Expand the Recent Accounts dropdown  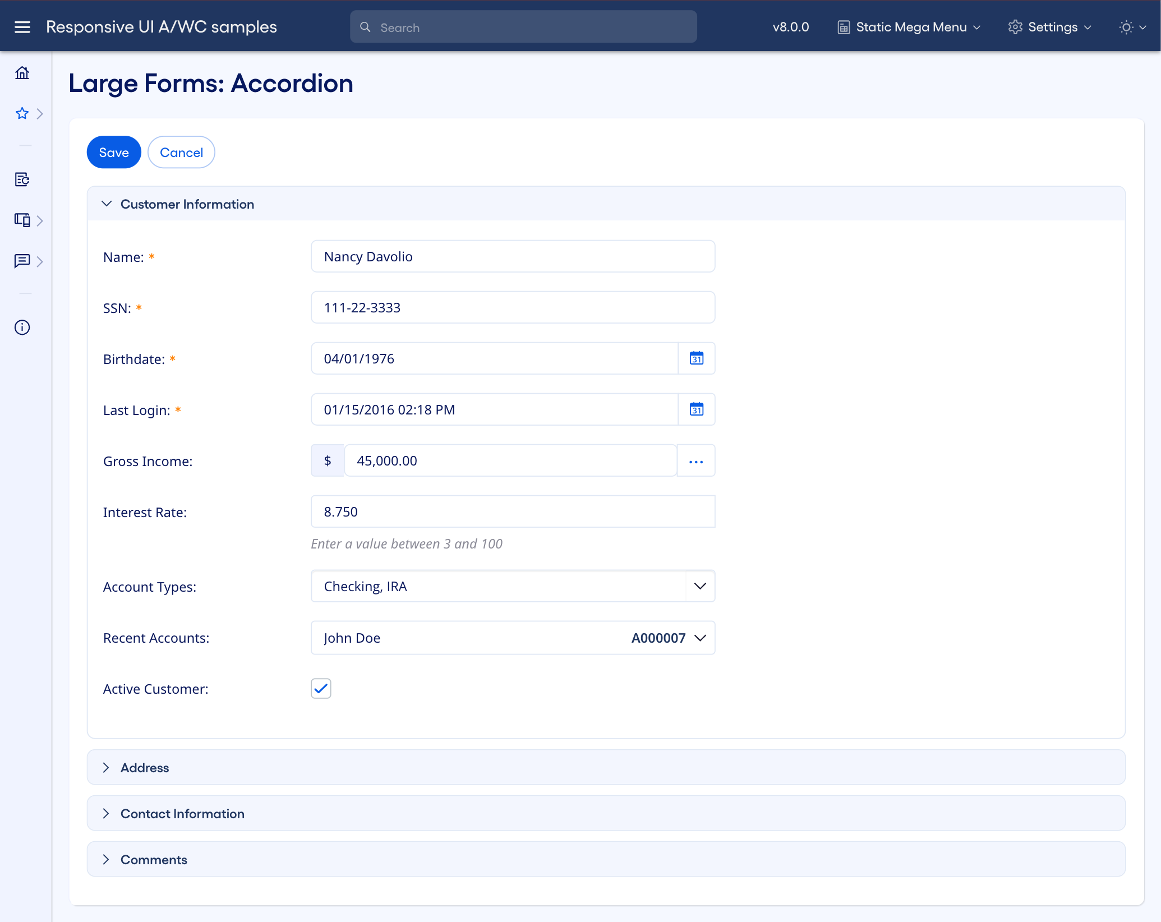coord(699,638)
